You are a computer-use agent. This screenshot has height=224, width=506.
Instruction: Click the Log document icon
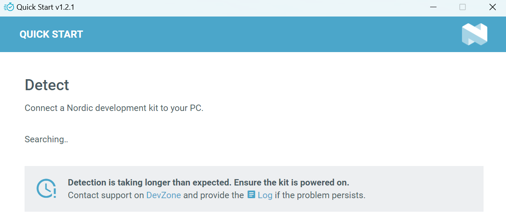pos(251,195)
